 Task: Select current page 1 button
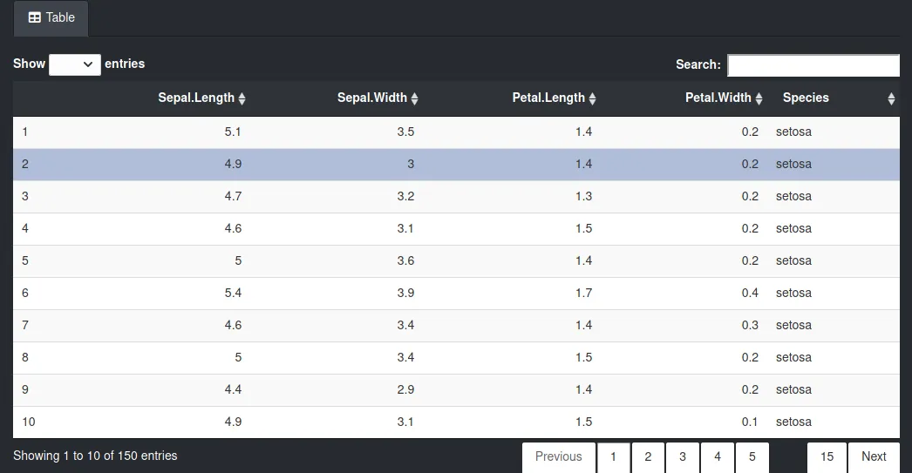(x=614, y=457)
